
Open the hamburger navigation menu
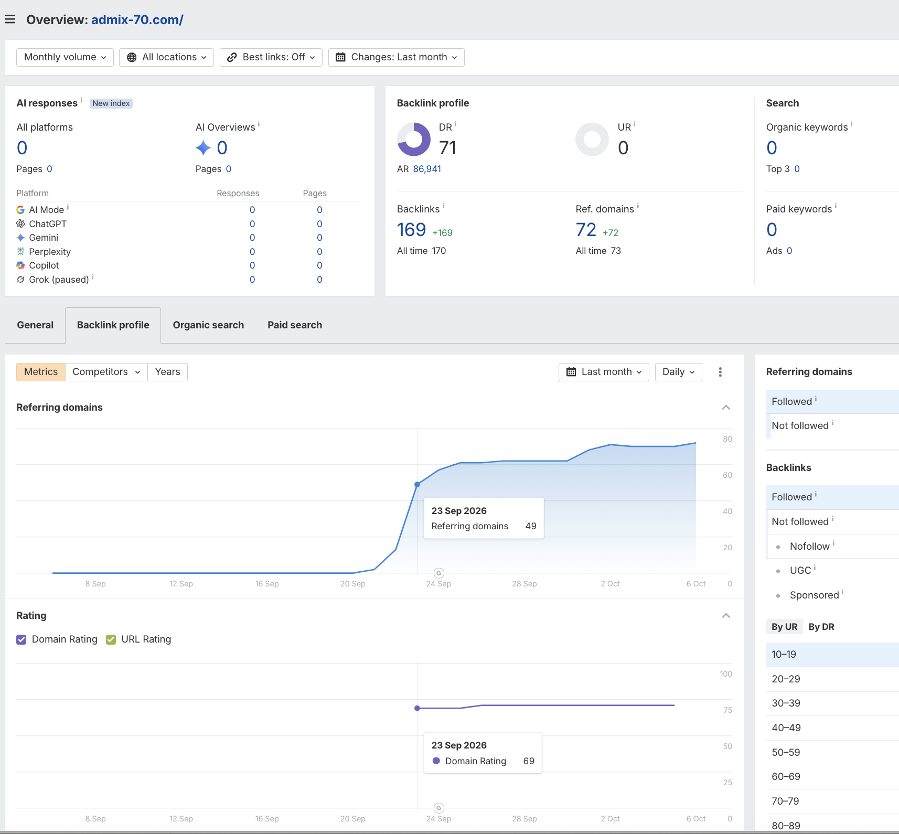pos(10,19)
